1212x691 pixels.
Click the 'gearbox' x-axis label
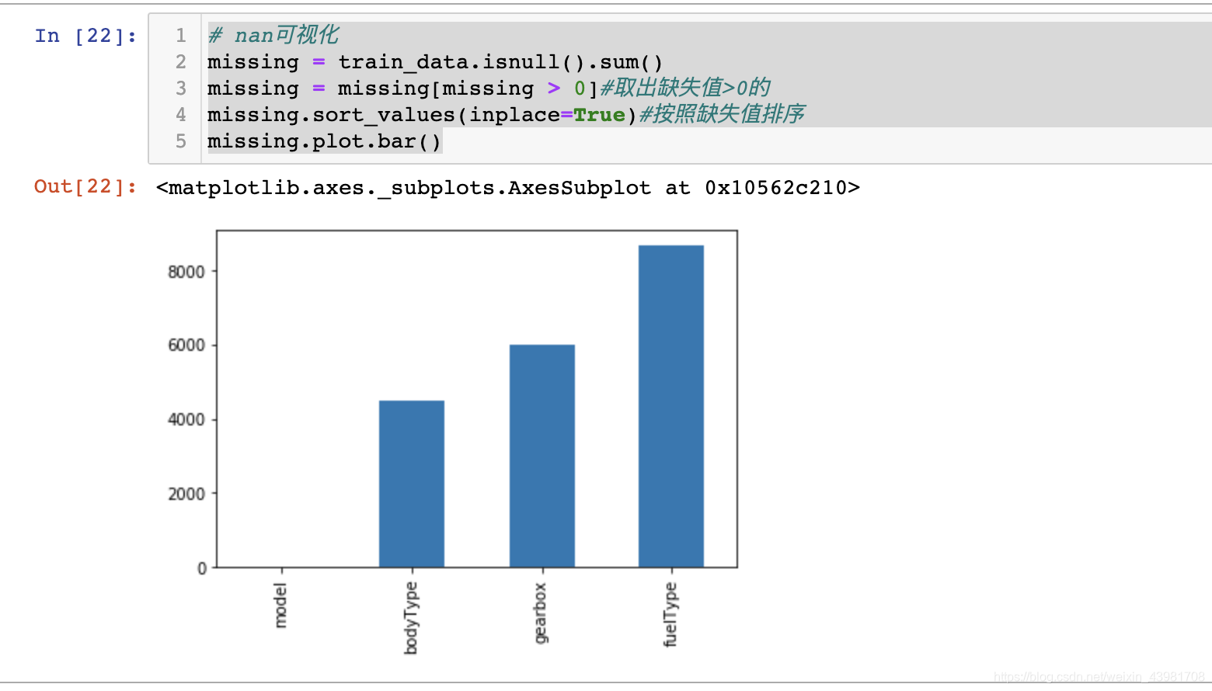coord(541,613)
